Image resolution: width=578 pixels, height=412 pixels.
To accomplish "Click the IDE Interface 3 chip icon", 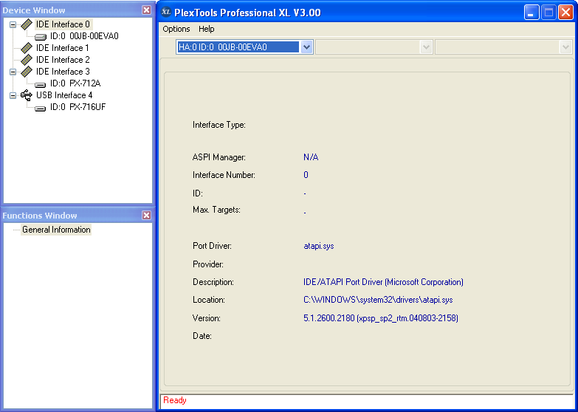I will click(27, 72).
